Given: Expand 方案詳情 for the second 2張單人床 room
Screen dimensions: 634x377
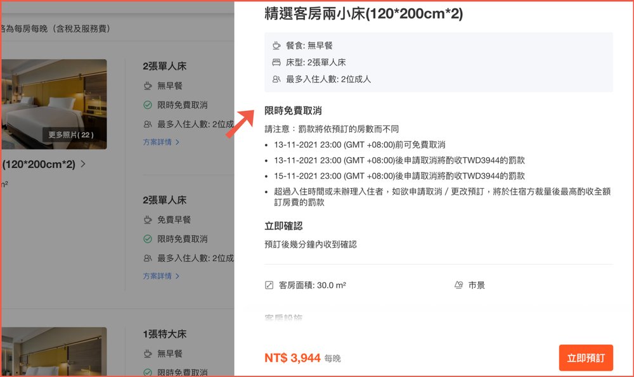Looking at the screenshot, I should (x=157, y=277).
